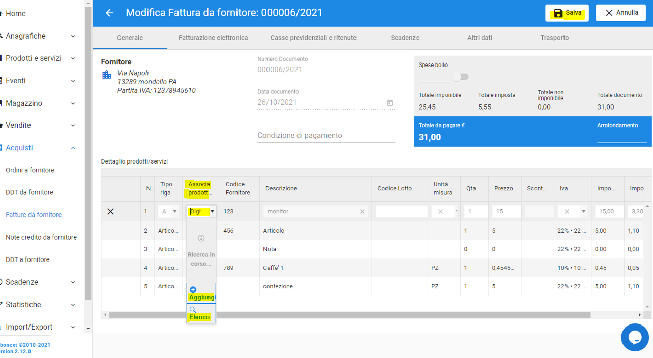Open the Scadenze tab
Screen dimensions: 653x358
pyautogui.click(x=405, y=38)
